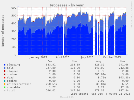Click the 'dead' legend label
Viewport: 134px width, 100px height.
pyautogui.click(x=10, y=78)
